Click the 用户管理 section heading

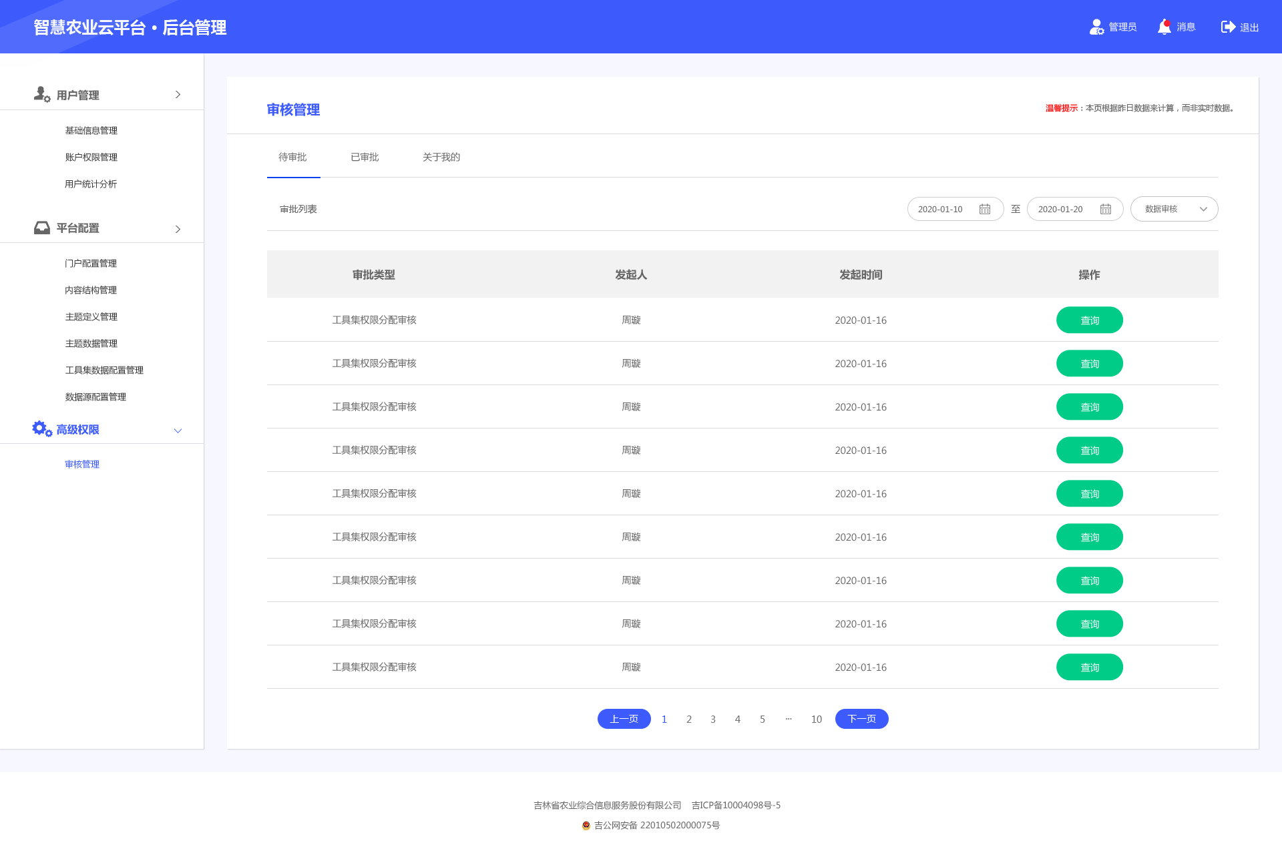78,95
